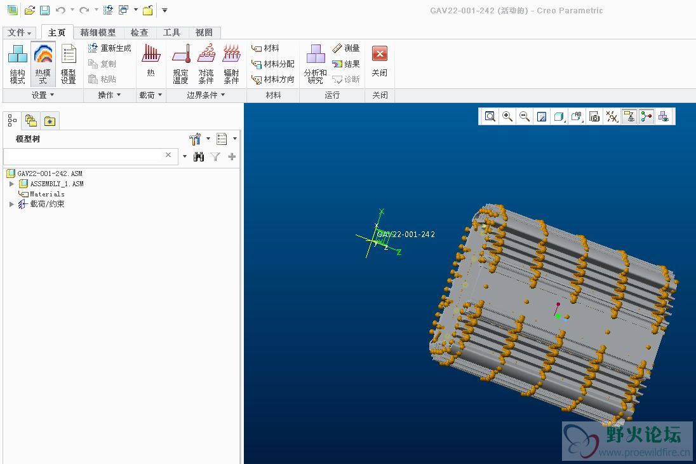This screenshot has width=696, height=464.
Task: Open 模型设置 model setup
Action: 69,64
